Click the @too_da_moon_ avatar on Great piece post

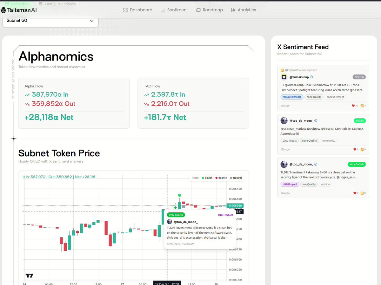pyautogui.click(x=284, y=121)
